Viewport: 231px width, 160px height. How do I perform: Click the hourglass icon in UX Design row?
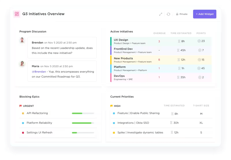coord(179,41)
